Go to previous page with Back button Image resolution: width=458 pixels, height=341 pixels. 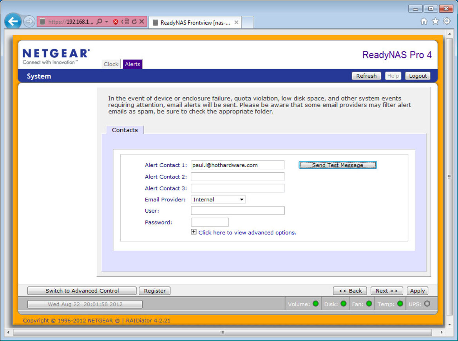click(350, 291)
